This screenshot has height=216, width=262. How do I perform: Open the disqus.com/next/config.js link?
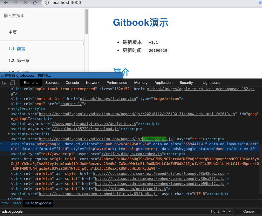(x=131, y=189)
